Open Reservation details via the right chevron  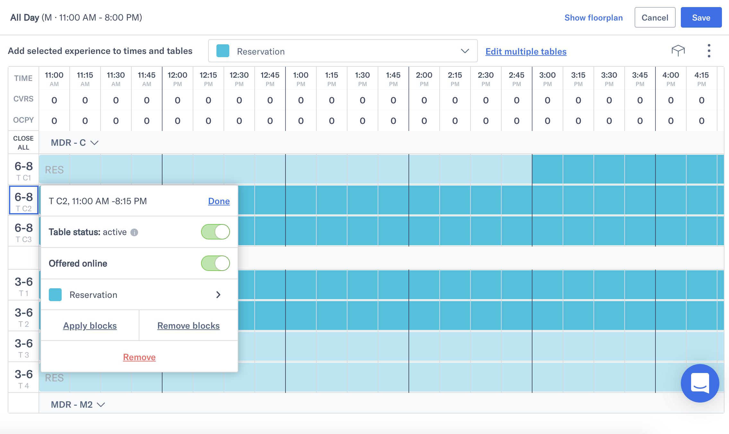pyautogui.click(x=219, y=295)
